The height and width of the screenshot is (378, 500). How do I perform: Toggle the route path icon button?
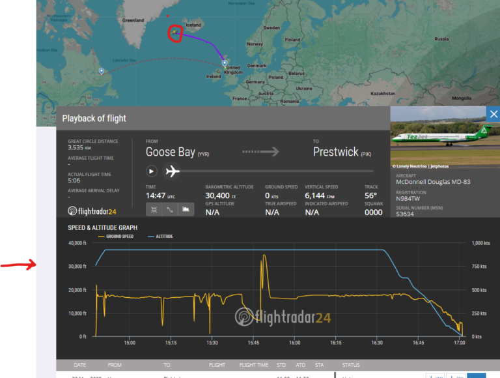point(170,209)
